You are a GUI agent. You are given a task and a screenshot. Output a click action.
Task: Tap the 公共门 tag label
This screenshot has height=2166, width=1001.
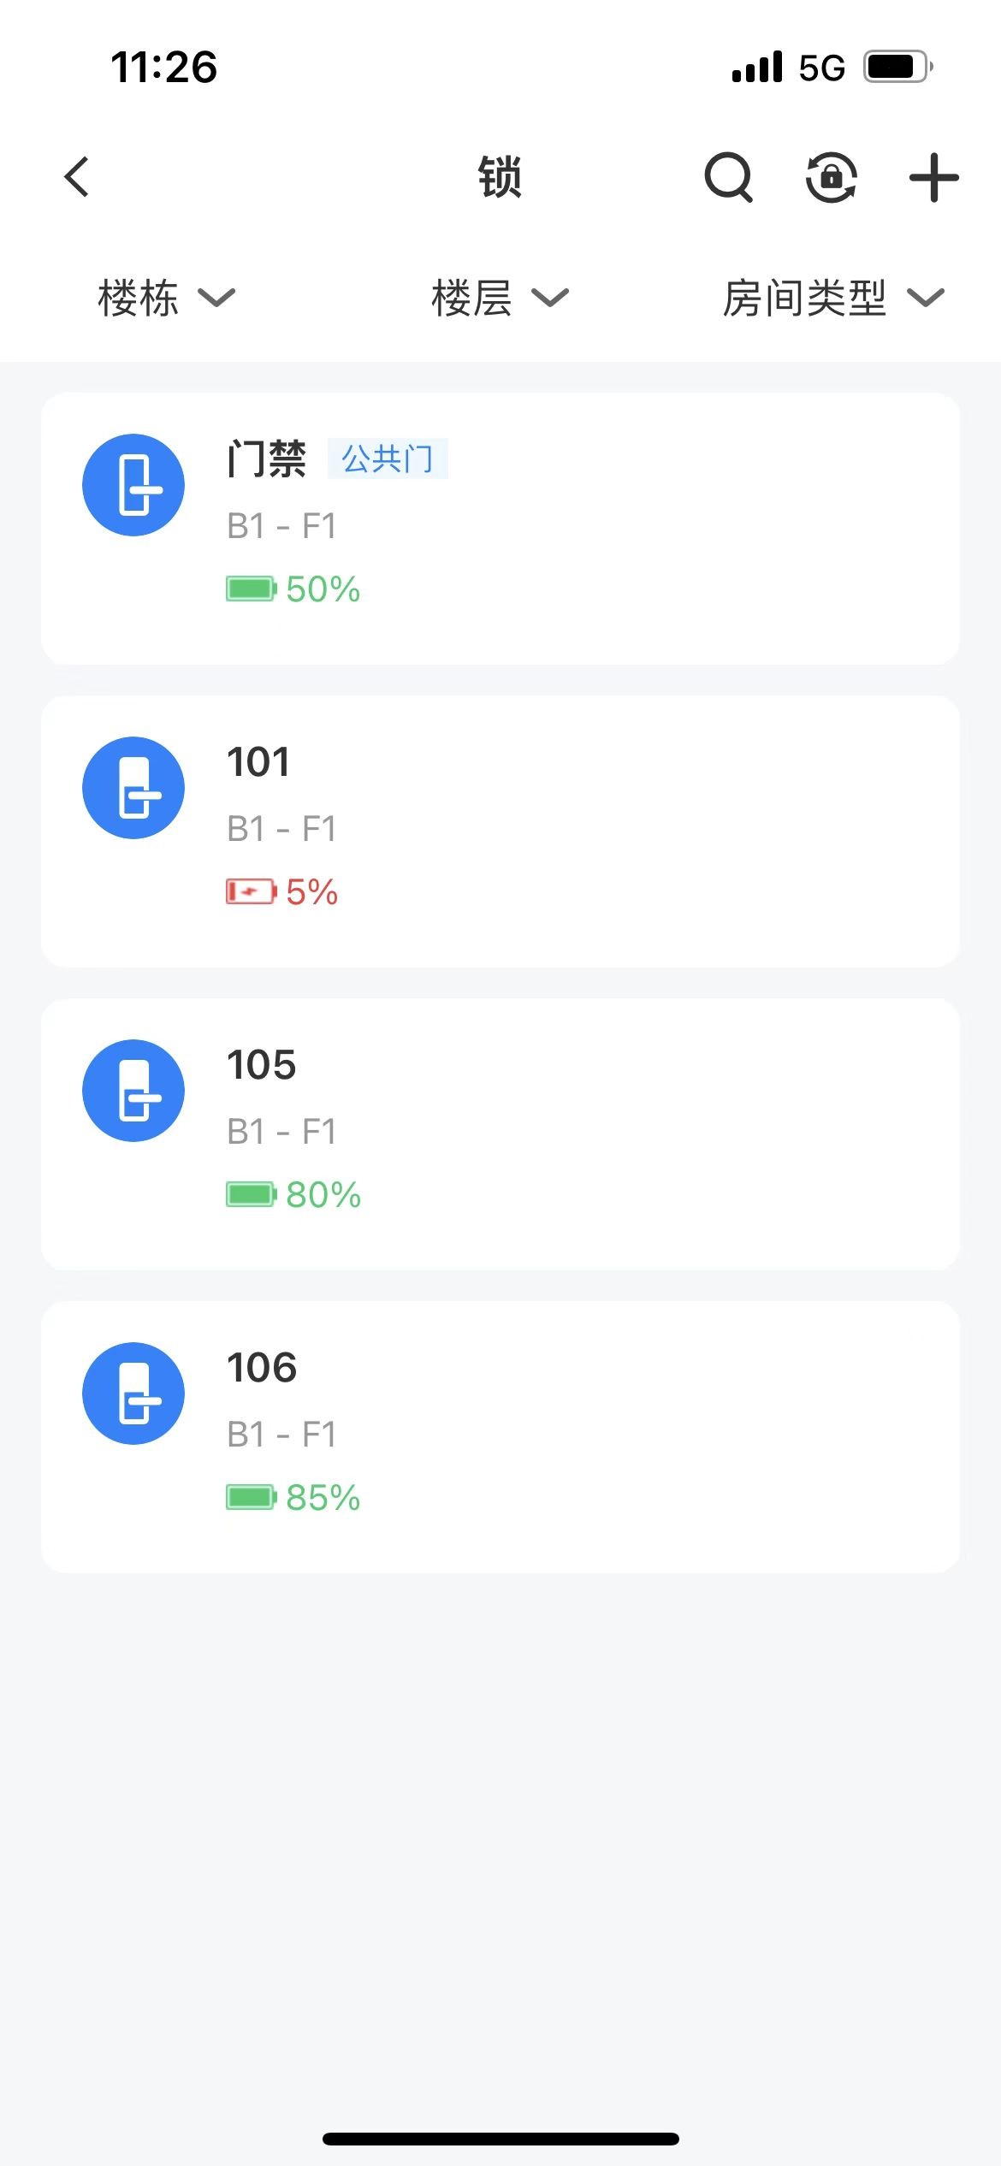coord(388,459)
